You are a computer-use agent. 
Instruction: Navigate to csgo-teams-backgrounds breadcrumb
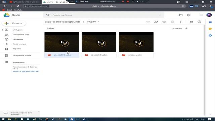pyautogui.click(x=62, y=22)
